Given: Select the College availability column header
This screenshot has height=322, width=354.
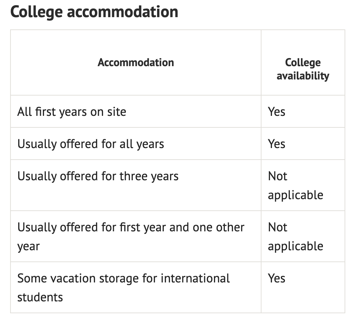Looking at the screenshot, I should coord(303,69).
